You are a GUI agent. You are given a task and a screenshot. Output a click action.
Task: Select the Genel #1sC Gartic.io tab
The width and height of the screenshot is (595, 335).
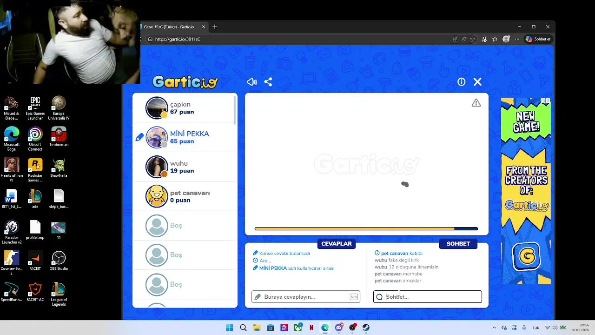(x=170, y=27)
